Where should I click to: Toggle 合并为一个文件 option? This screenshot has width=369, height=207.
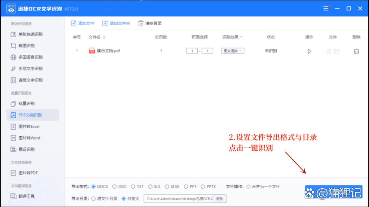(x=248, y=186)
